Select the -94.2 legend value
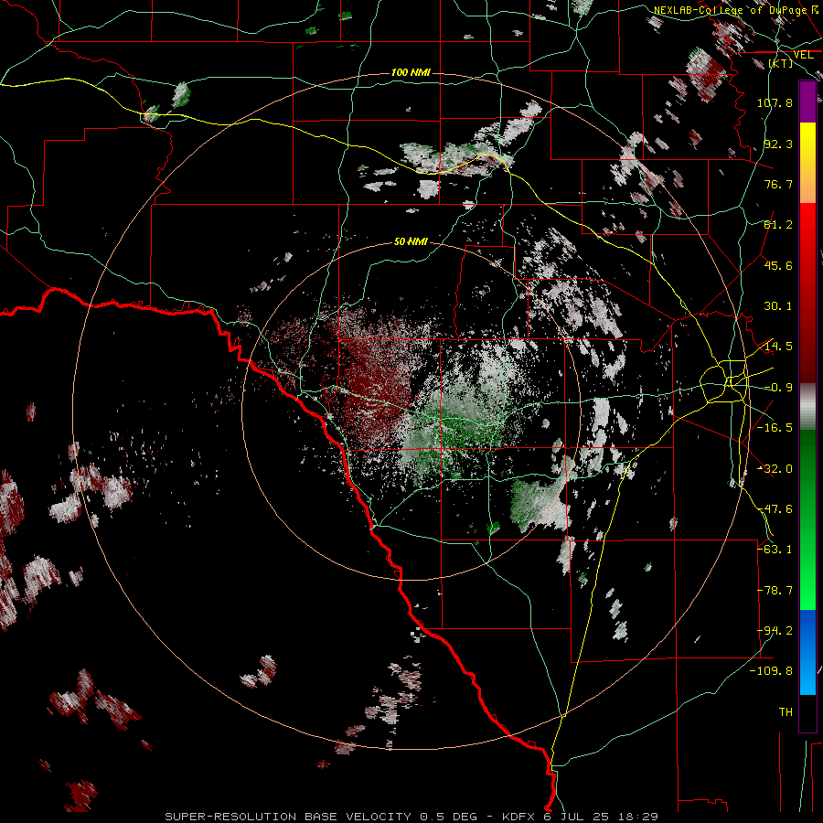 [x=775, y=631]
